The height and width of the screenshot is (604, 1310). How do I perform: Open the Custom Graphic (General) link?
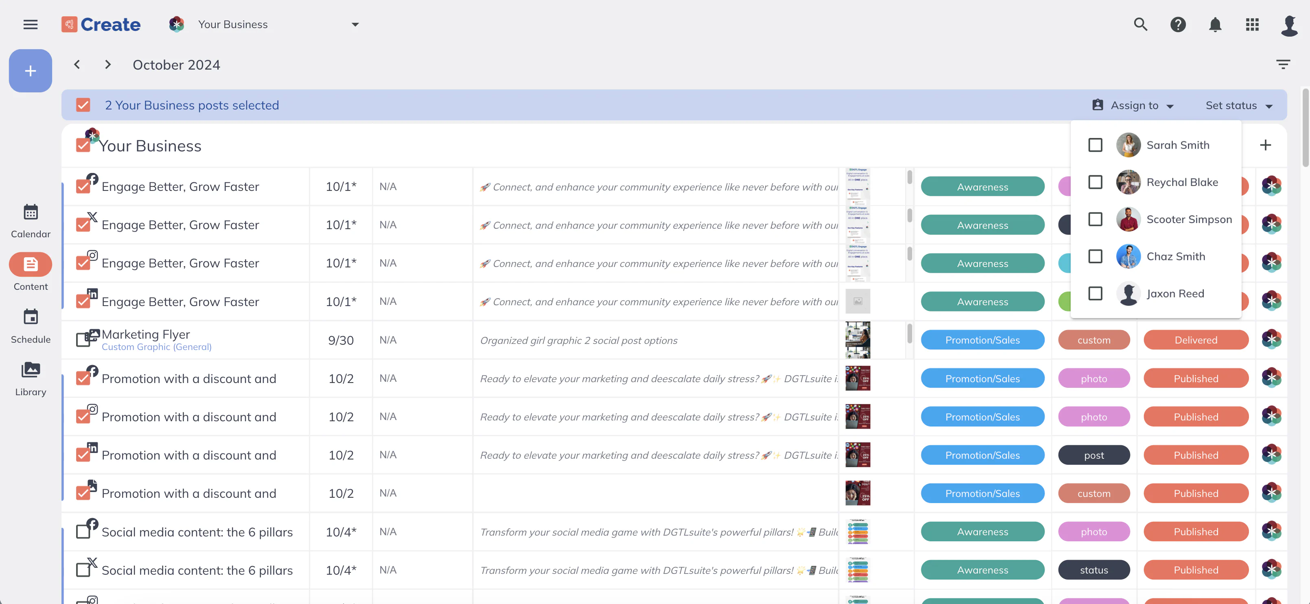pos(156,347)
